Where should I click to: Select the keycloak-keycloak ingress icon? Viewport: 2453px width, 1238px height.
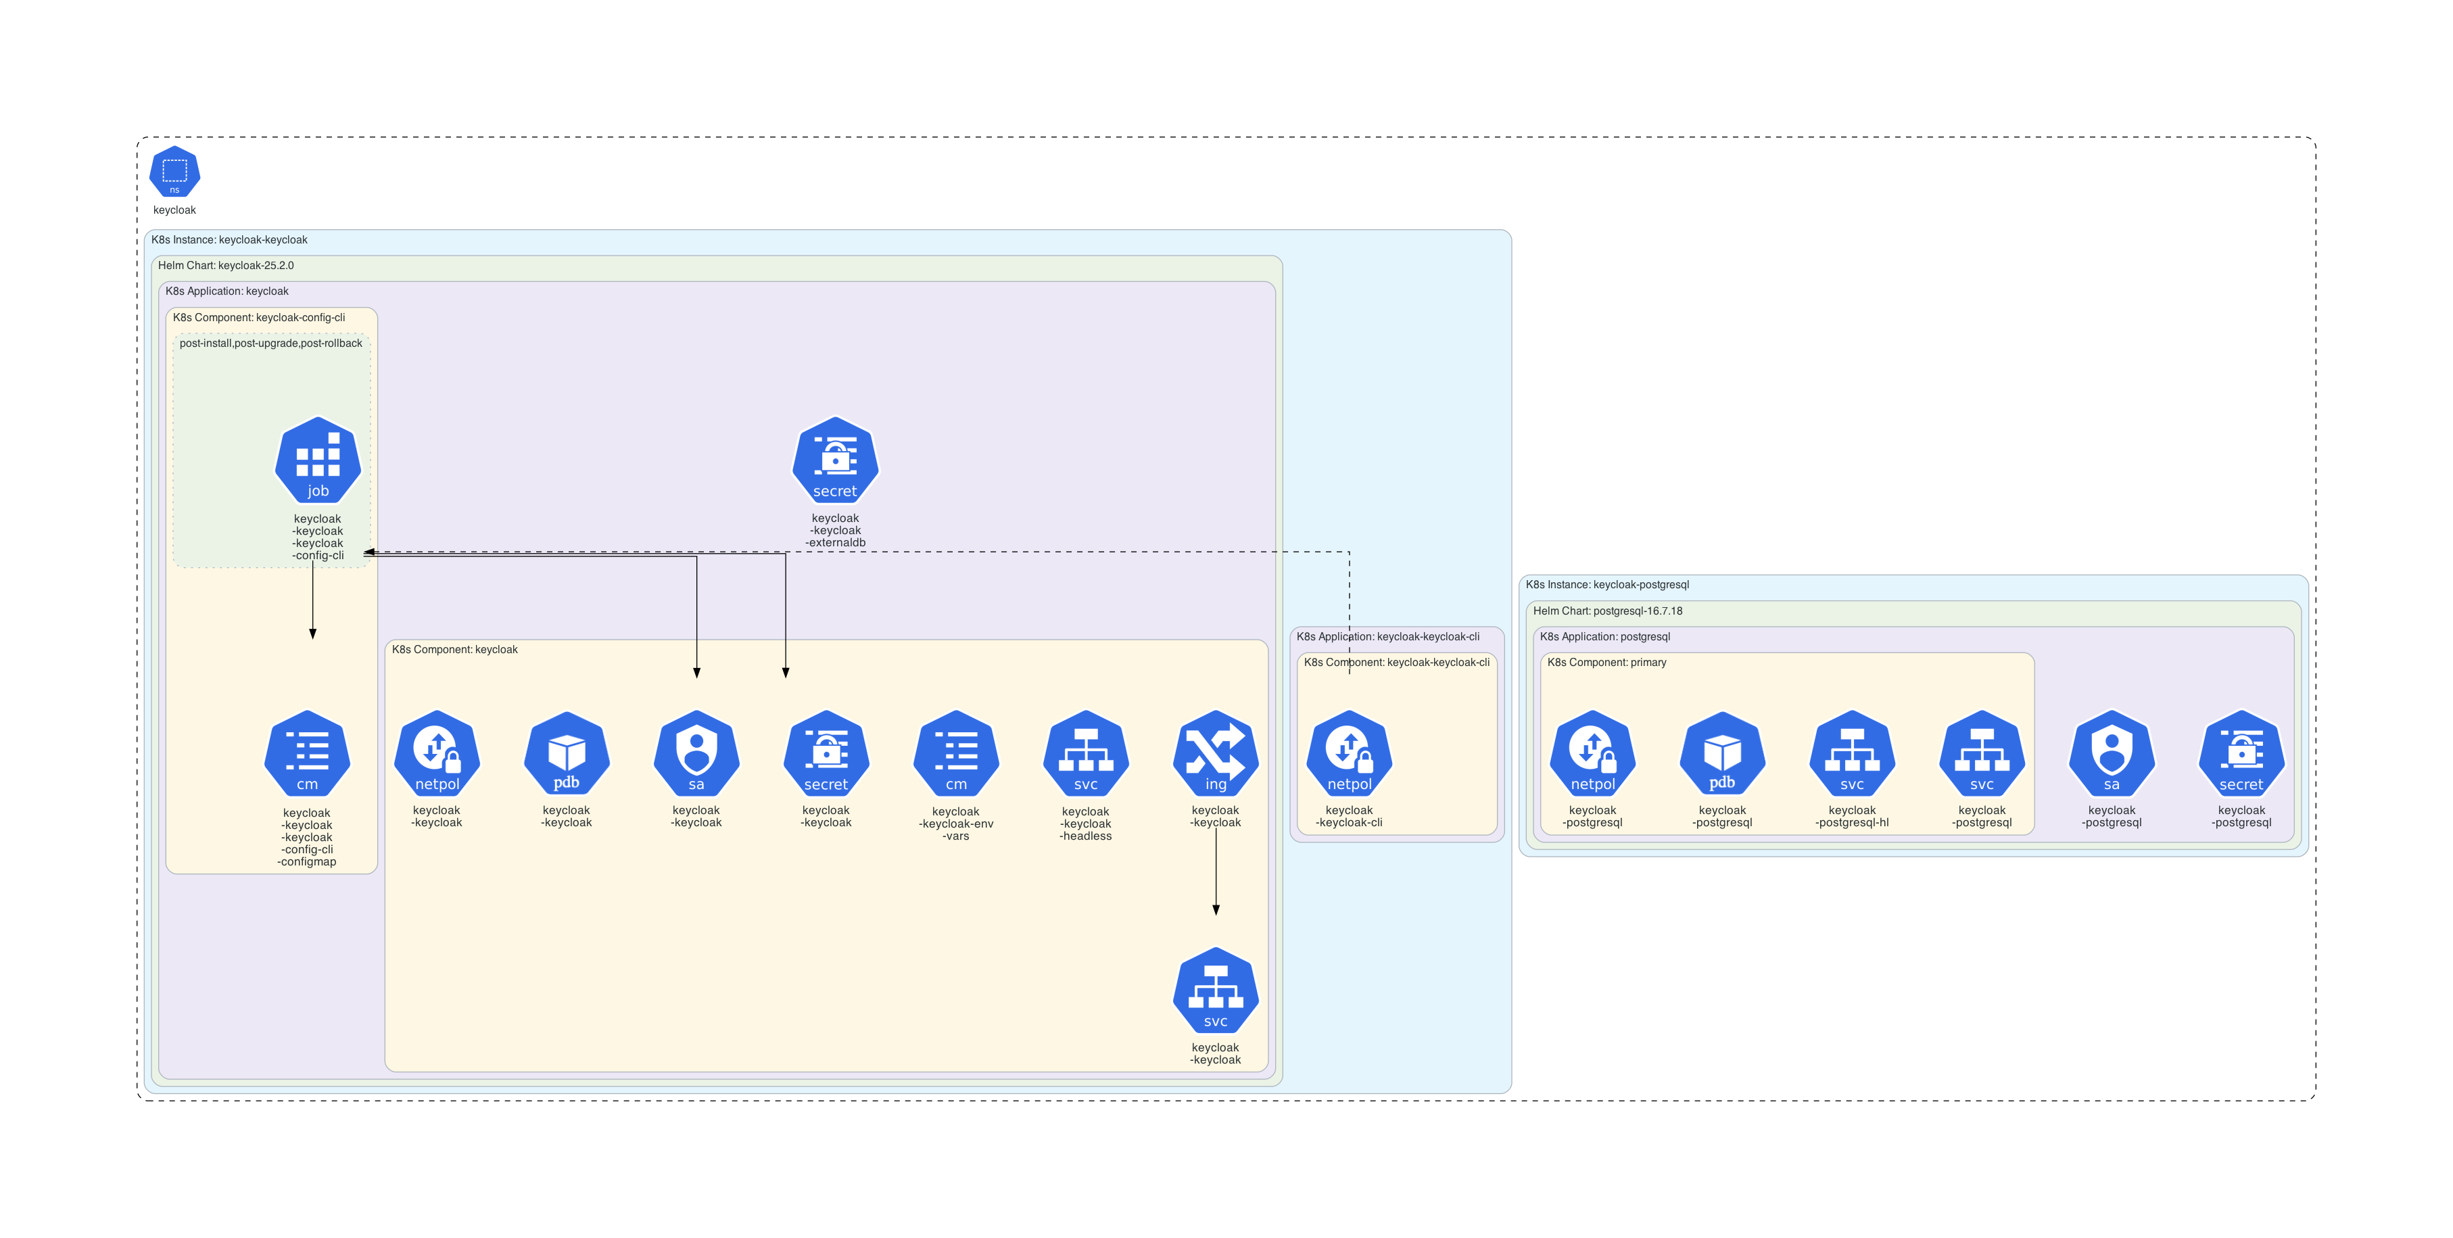pyautogui.click(x=1216, y=755)
